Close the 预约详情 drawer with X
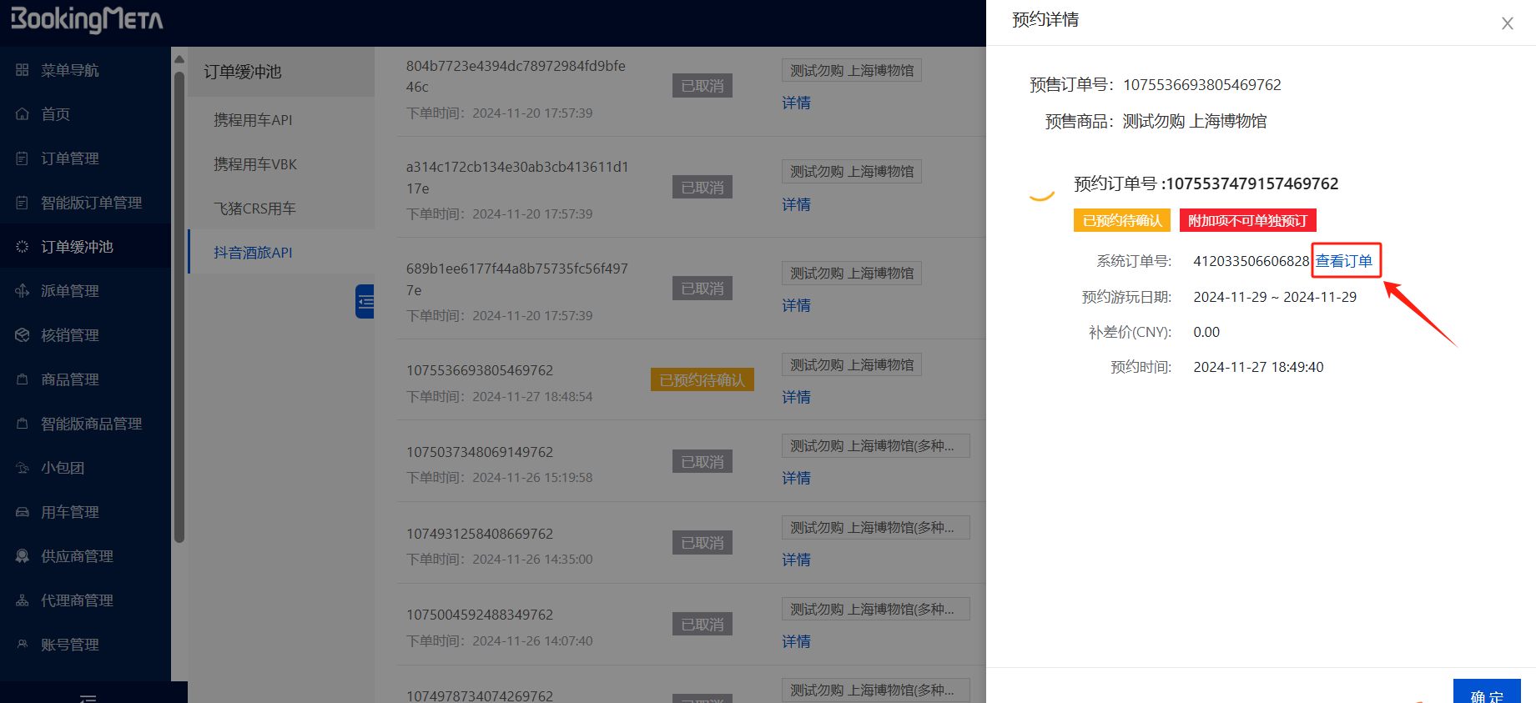This screenshot has height=703, width=1536. point(1507,23)
